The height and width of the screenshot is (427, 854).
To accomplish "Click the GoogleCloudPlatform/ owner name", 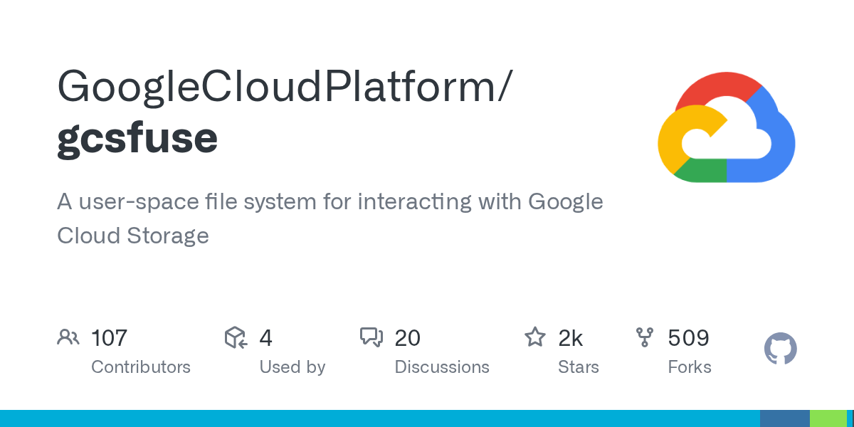I will pos(284,88).
